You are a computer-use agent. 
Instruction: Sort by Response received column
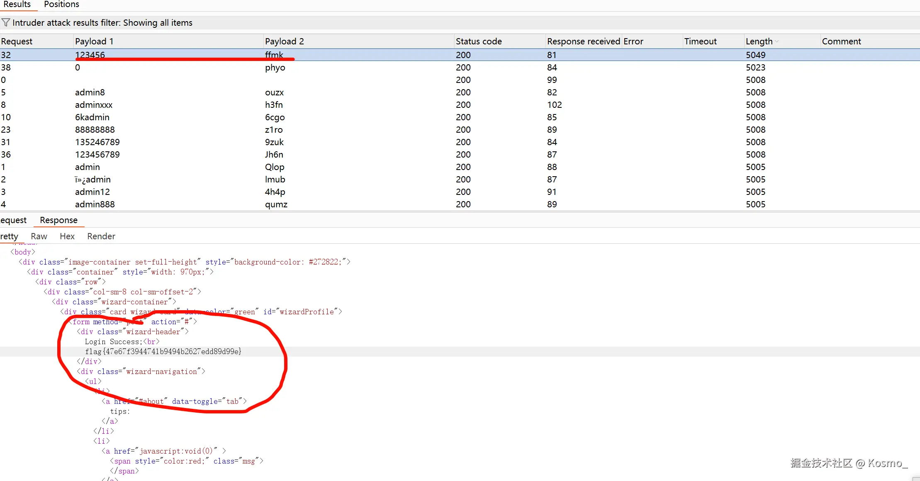583,41
